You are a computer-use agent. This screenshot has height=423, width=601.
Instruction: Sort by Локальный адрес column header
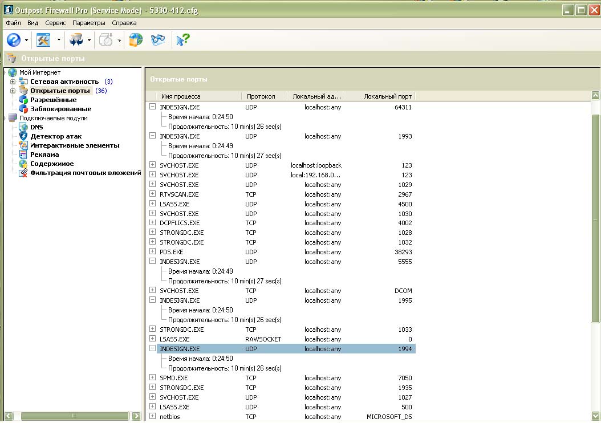(x=315, y=96)
